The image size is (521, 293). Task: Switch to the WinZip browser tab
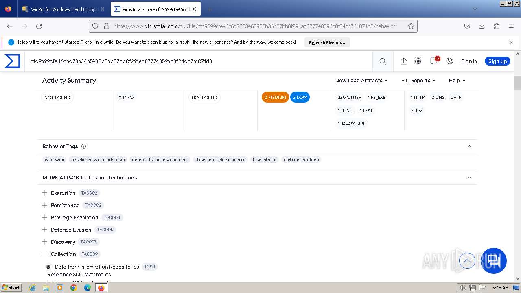pos(64,9)
